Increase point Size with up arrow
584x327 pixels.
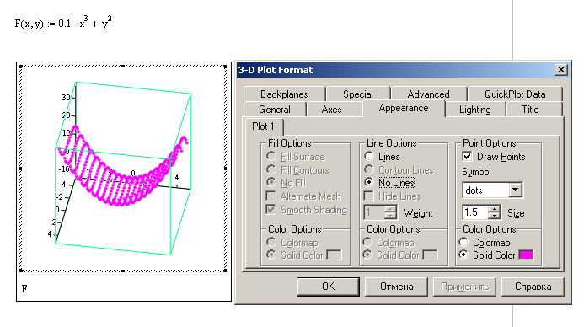[x=494, y=209]
